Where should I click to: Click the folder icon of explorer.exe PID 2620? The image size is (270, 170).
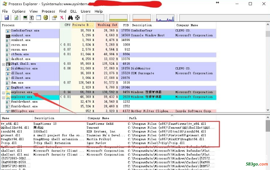[x=8, y=98]
